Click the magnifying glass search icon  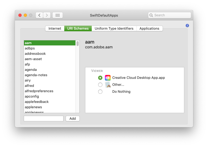point(151,15)
